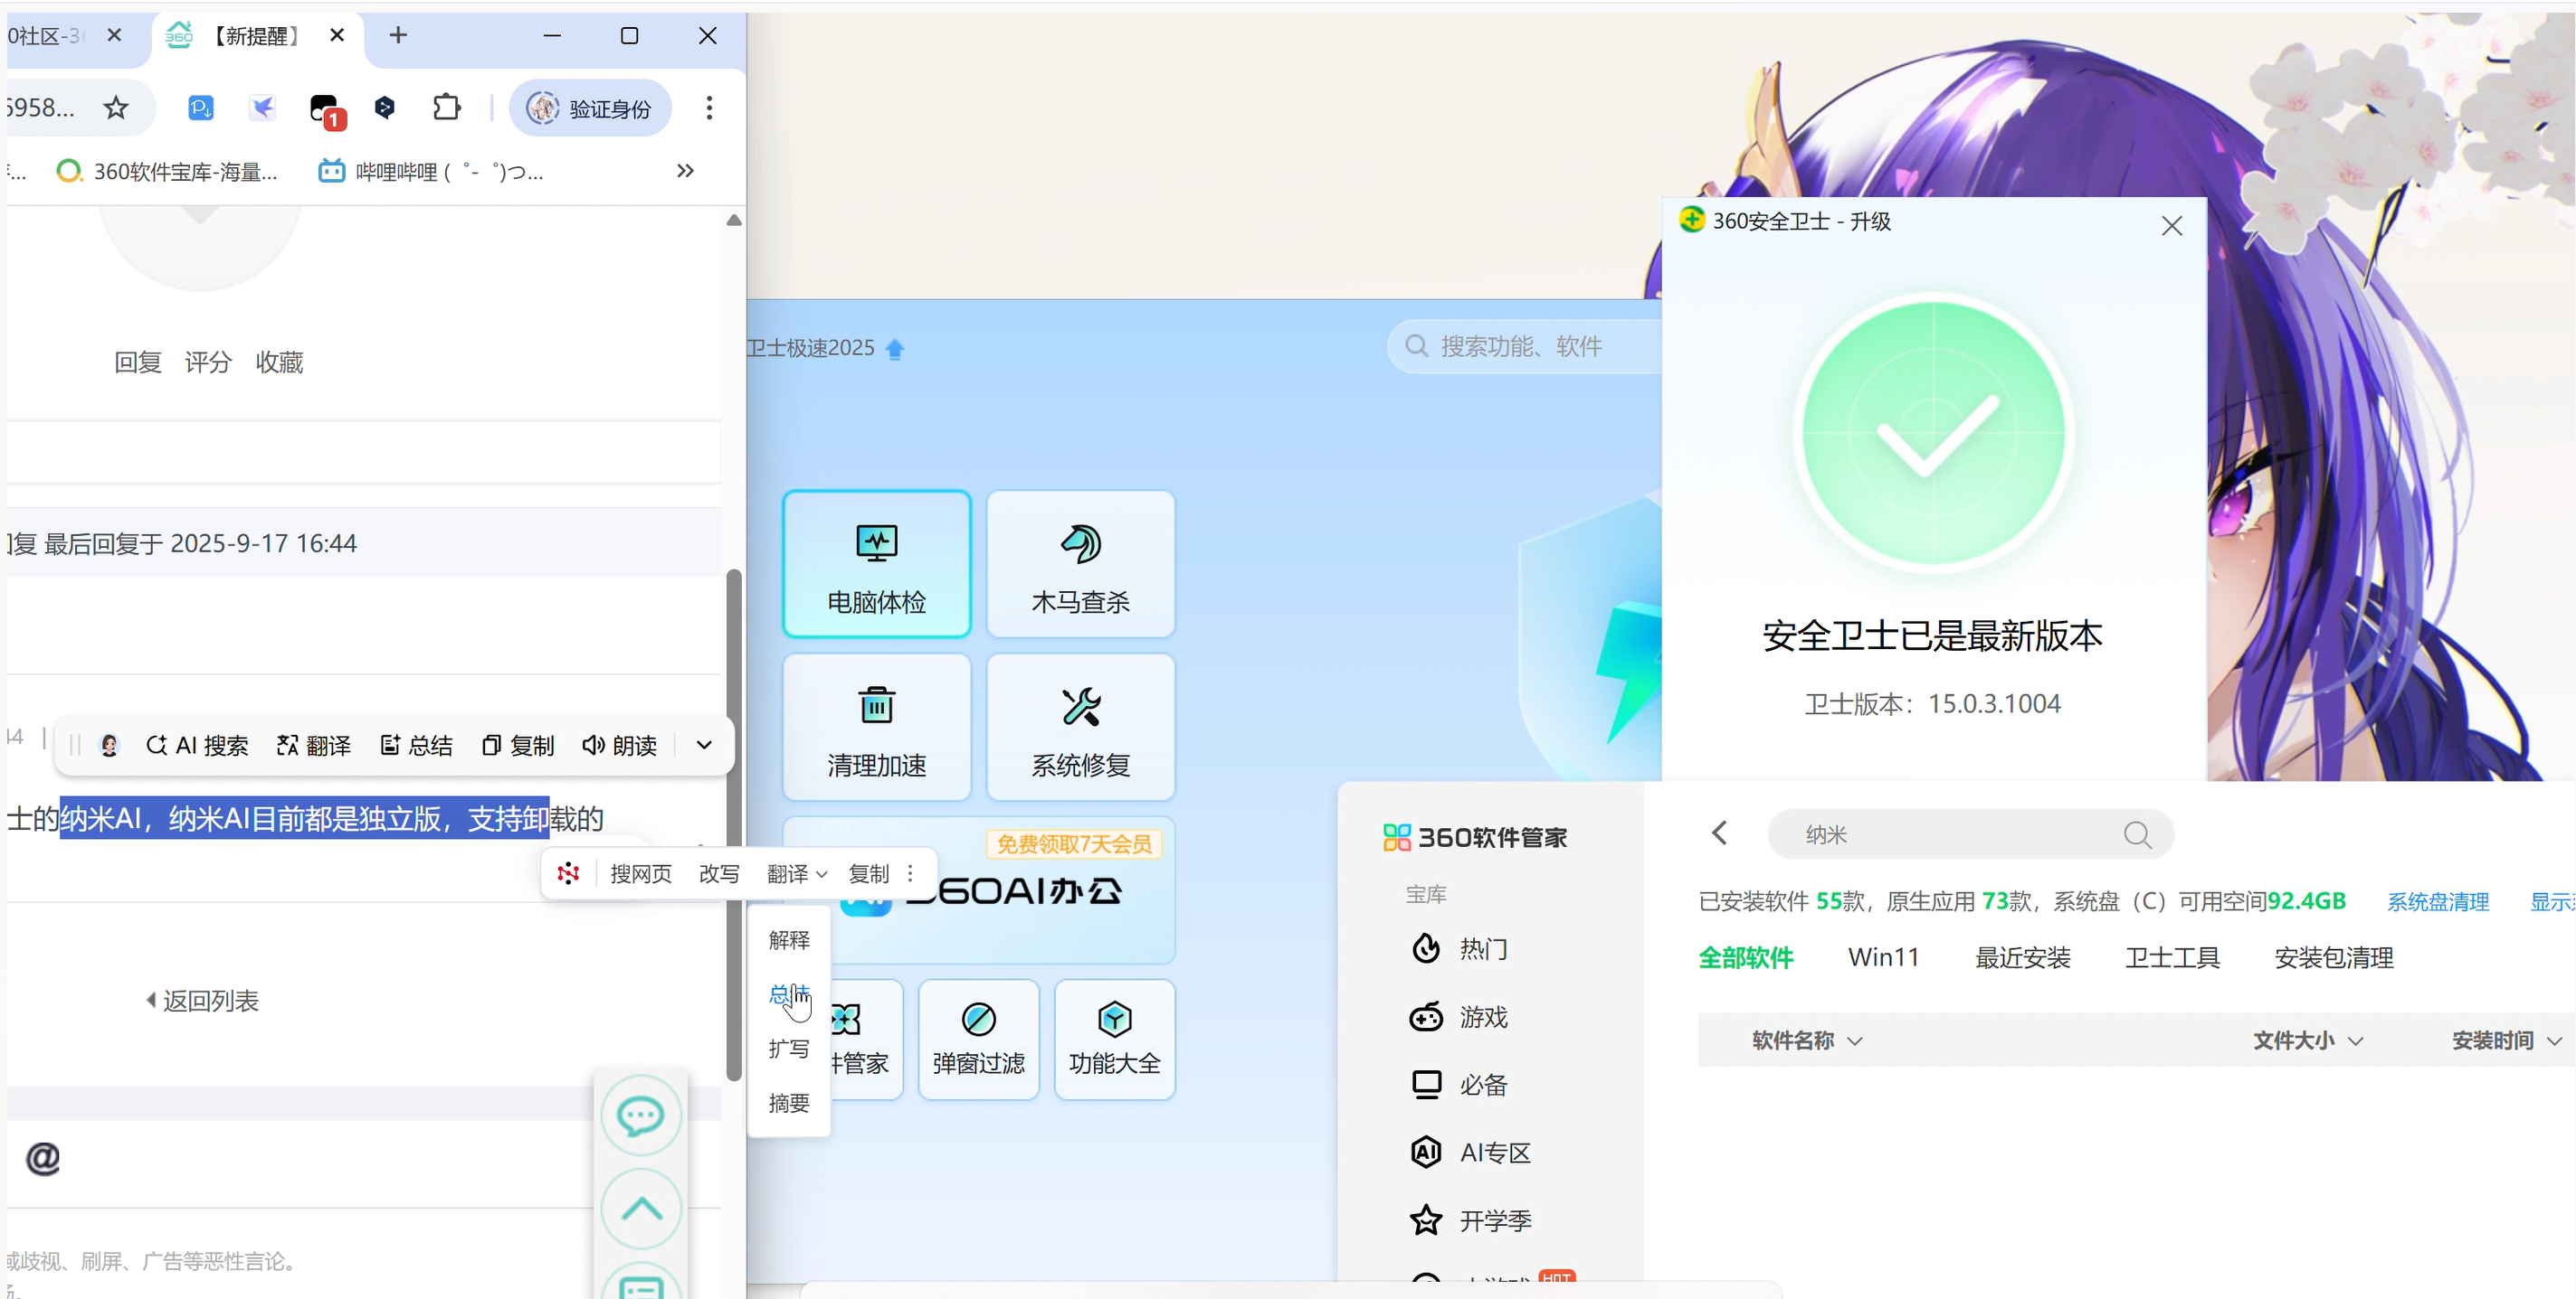Switch to the Win11 tab
Image resolution: width=2576 pixels, height=1299 pixels.
click(1883, 957)
